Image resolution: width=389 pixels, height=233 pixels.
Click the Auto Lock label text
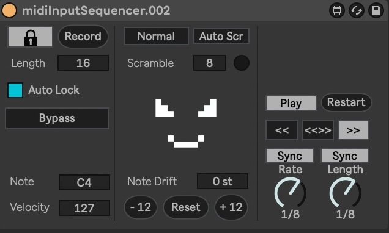(54, 90)
